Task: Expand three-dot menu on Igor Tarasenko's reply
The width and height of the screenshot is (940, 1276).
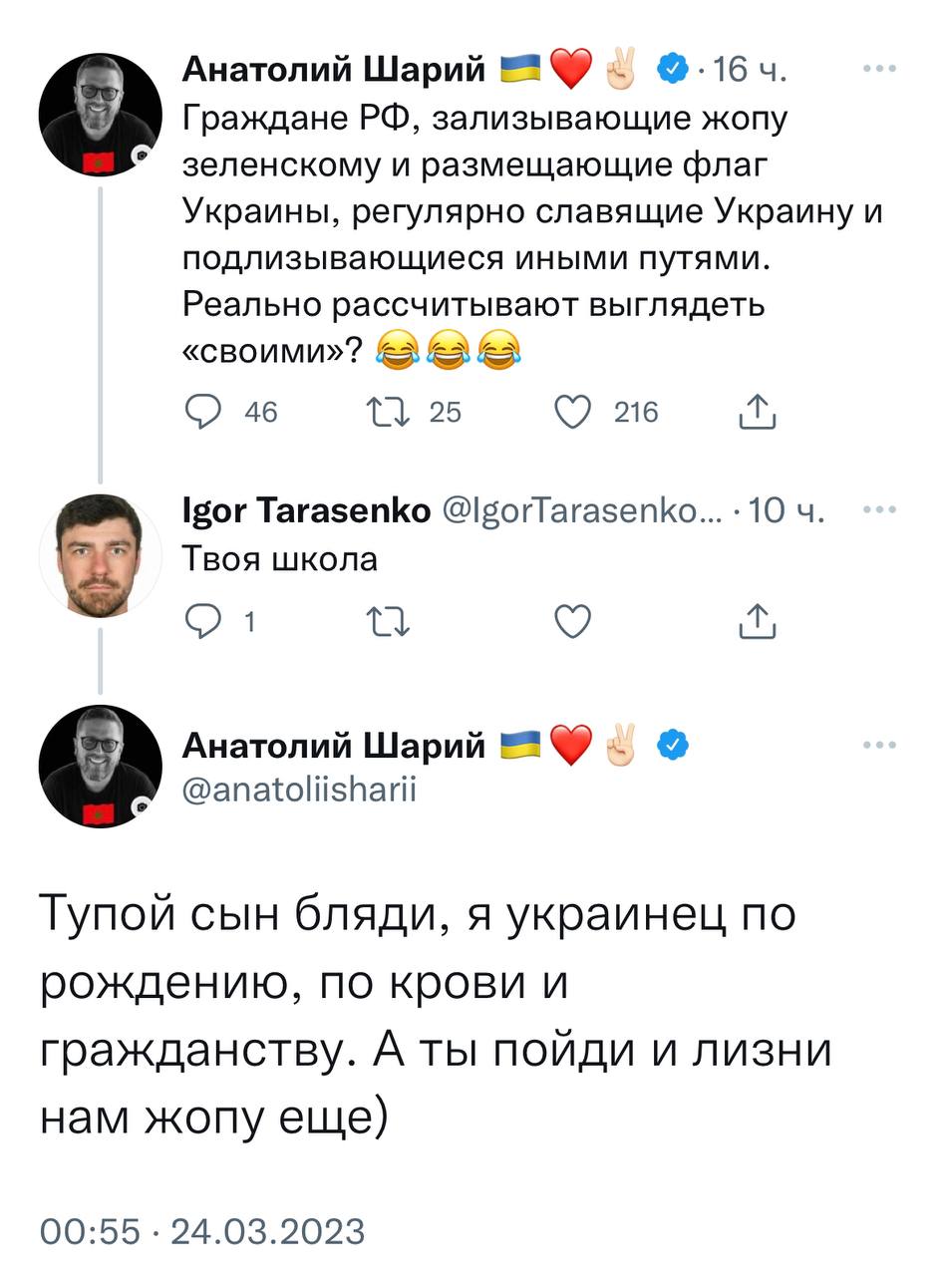Action: point(878,510)
